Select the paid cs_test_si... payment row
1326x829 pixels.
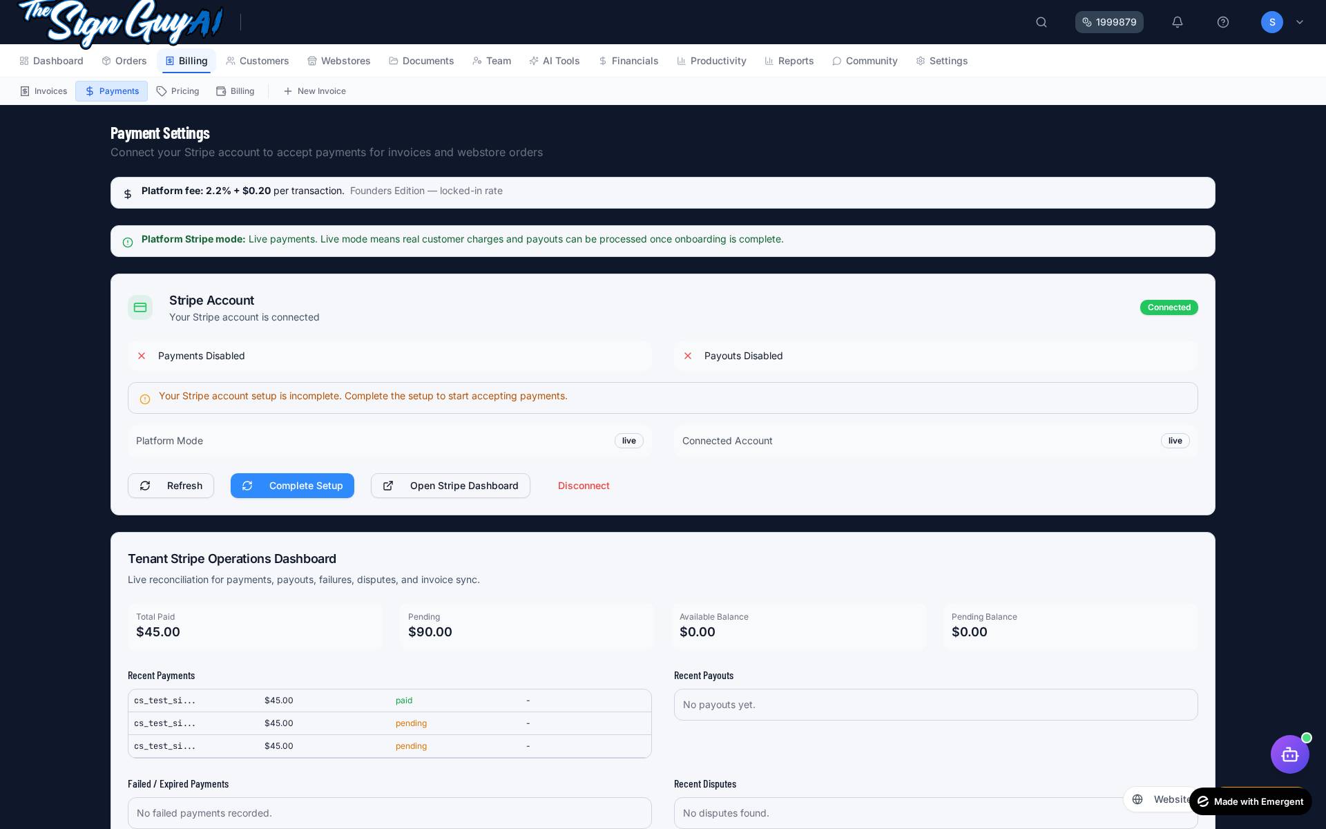[390, 701]
